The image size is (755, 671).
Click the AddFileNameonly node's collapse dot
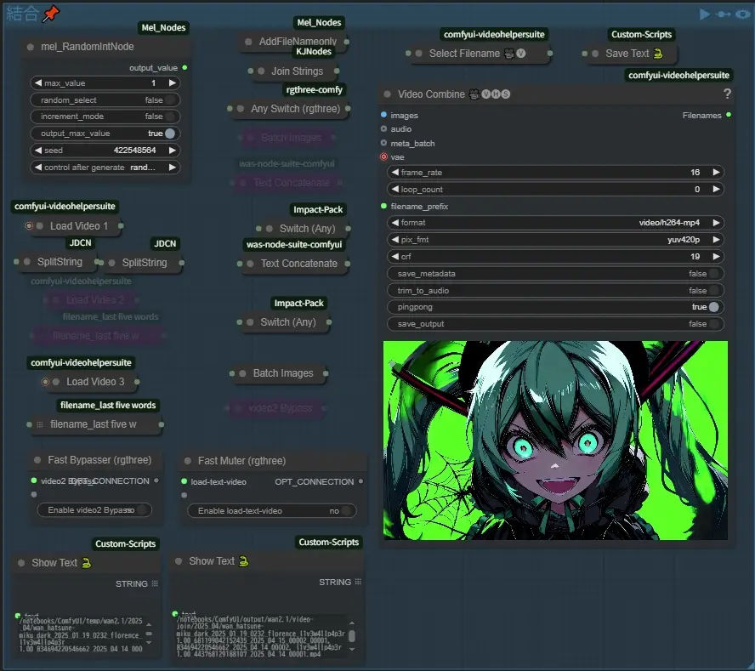tap(248, 42)
